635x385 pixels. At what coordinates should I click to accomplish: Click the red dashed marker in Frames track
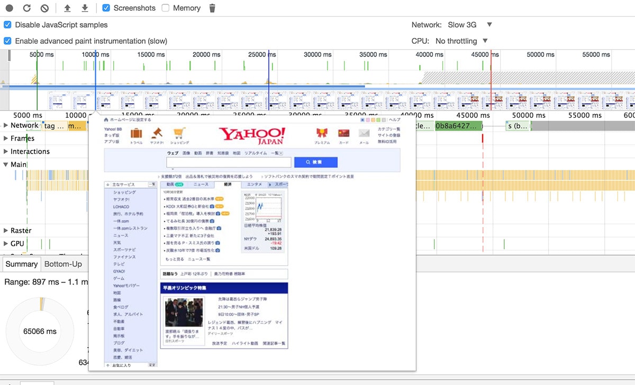tap(483, 138)
